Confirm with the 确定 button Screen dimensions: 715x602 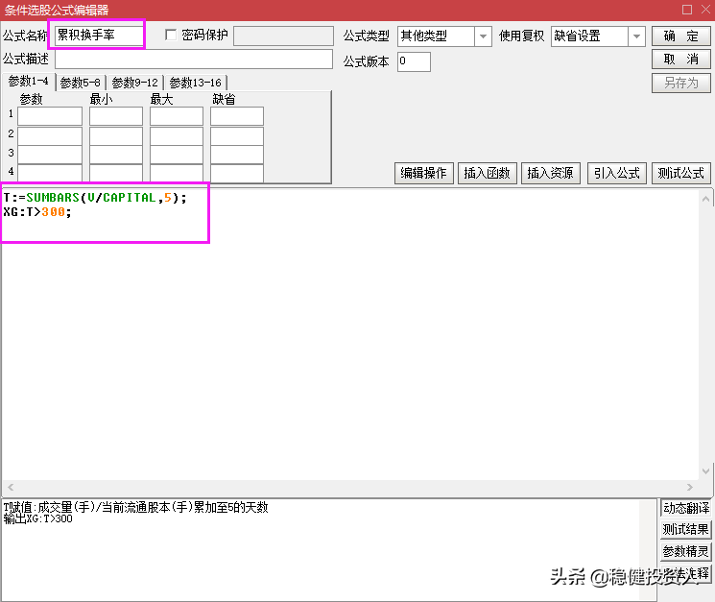(680, 36)
